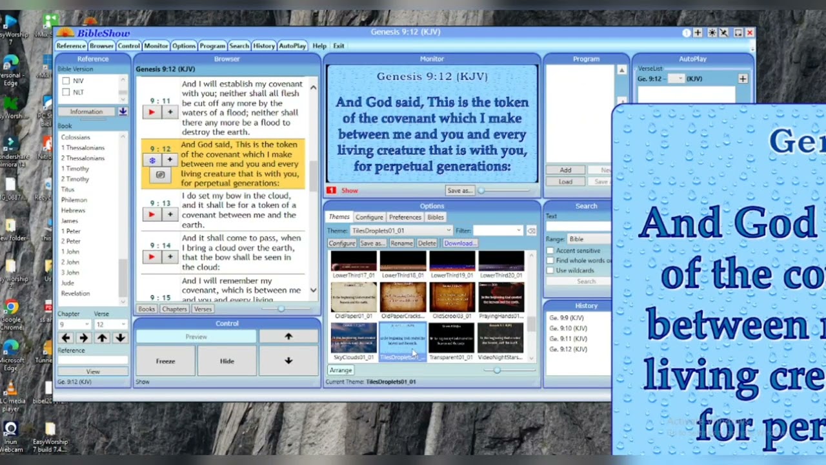
Task: Click the Download... button in Options
Action: click(459, 243)
